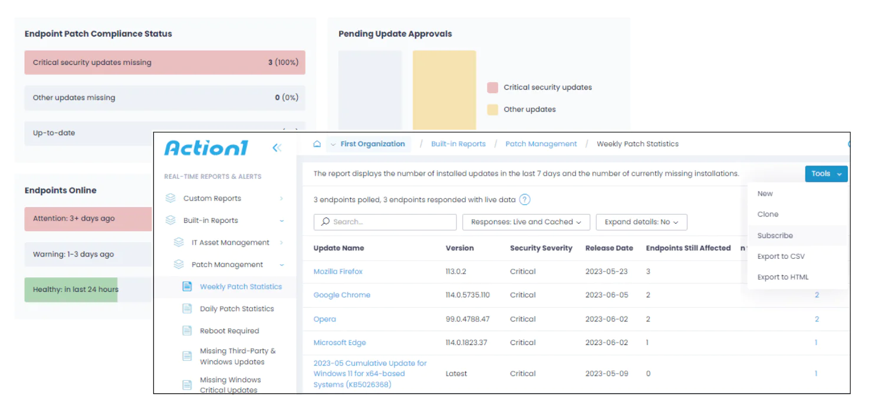The image size is (872, 414).
Task: Expand the Custom Reports section
Action: 281,199
